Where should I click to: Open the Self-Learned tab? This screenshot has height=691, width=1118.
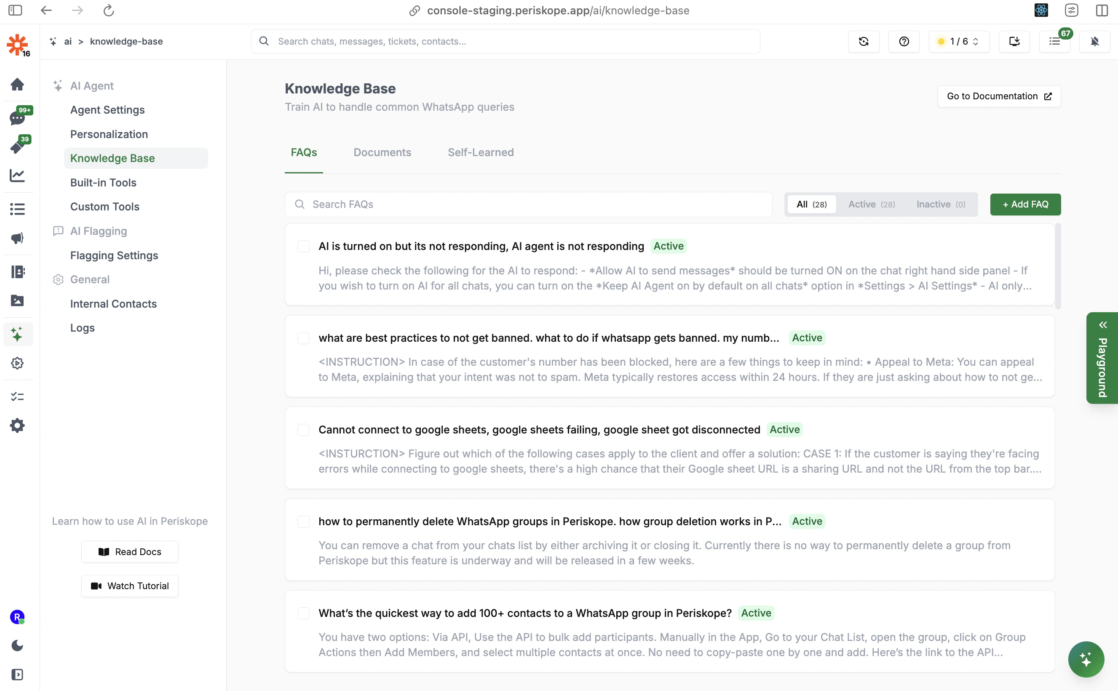(x=480, y=153)
